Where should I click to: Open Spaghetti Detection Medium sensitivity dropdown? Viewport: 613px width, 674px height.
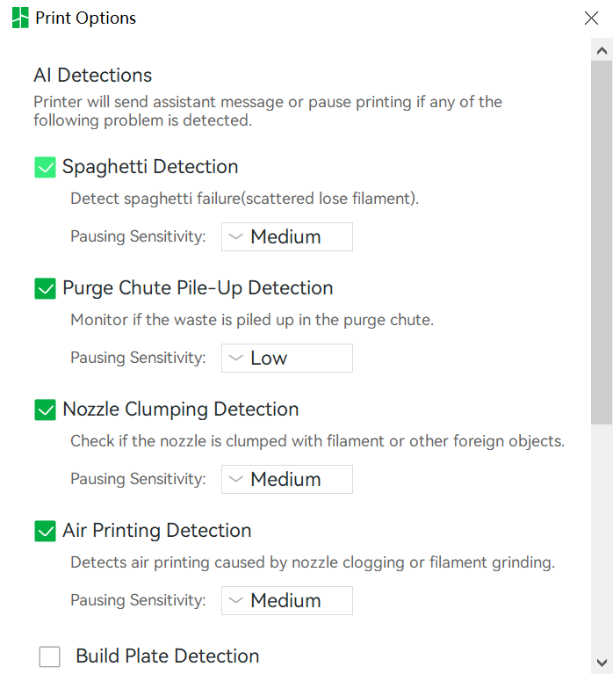click(x=287, y=237)
